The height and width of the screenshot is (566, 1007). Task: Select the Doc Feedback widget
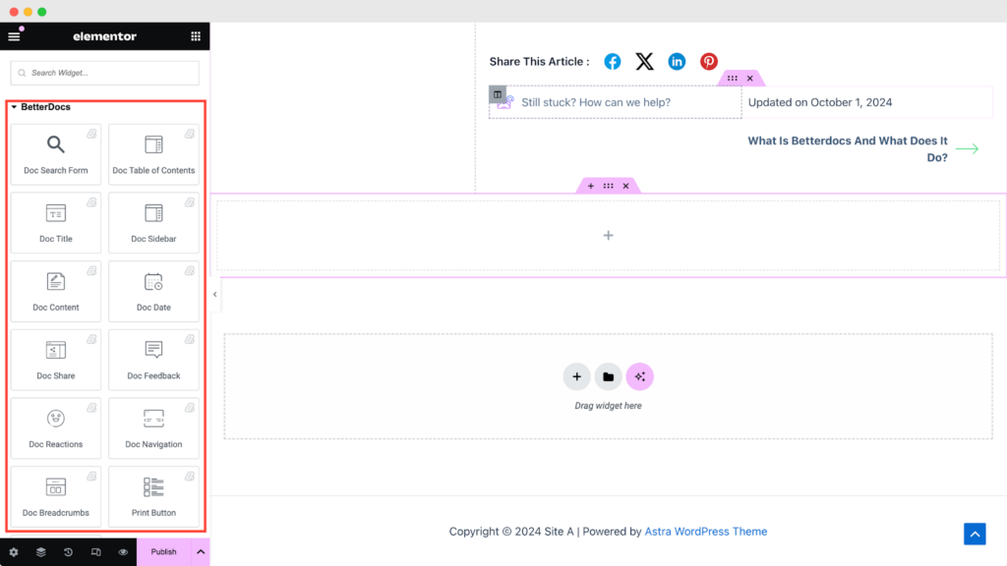[153, 360]
